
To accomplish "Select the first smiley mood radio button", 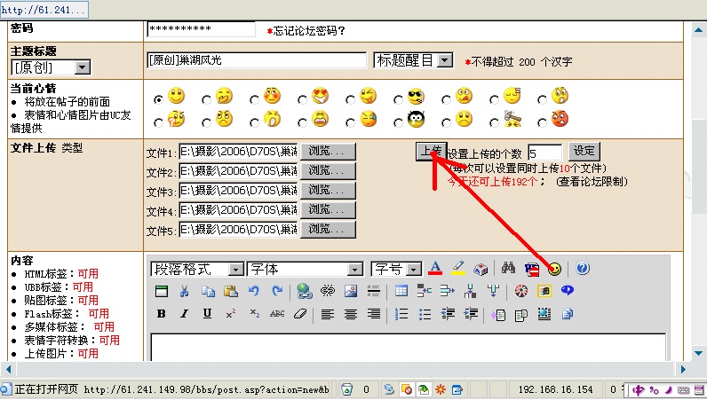I will pyautogui.click(x=158, y=98).
